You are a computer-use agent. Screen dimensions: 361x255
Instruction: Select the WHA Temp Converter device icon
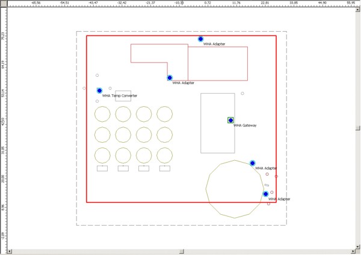click(100, 91)
